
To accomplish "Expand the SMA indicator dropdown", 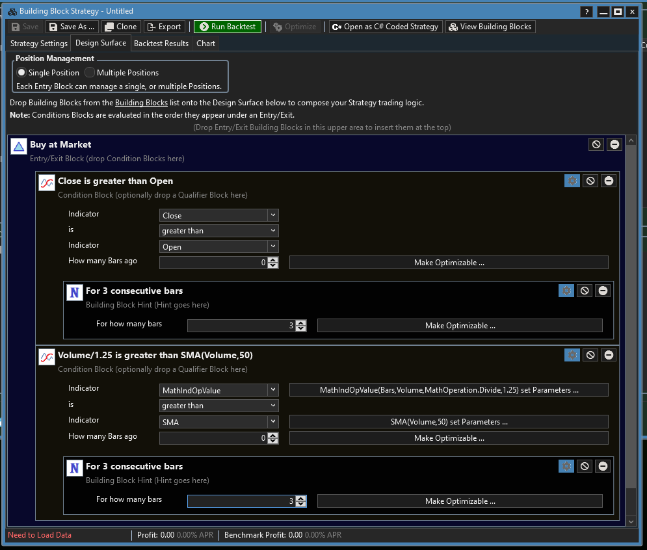I will click(x=273, y=422).
